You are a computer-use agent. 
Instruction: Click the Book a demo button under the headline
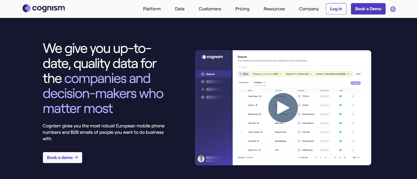(63, 158)
